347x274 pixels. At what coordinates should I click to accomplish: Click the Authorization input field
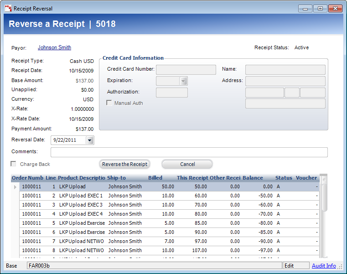[x=171, y=93]
